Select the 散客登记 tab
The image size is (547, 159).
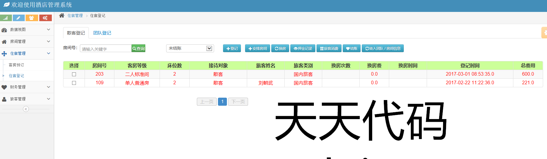[76, 33]
